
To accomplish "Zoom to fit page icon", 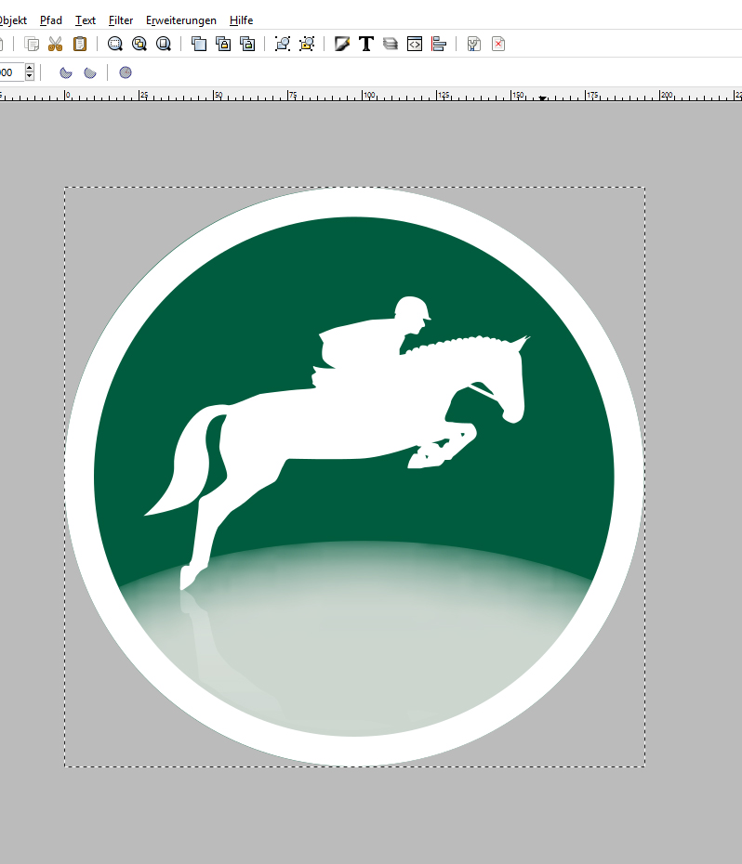I will pyautogui.click(x=165, y=44).
